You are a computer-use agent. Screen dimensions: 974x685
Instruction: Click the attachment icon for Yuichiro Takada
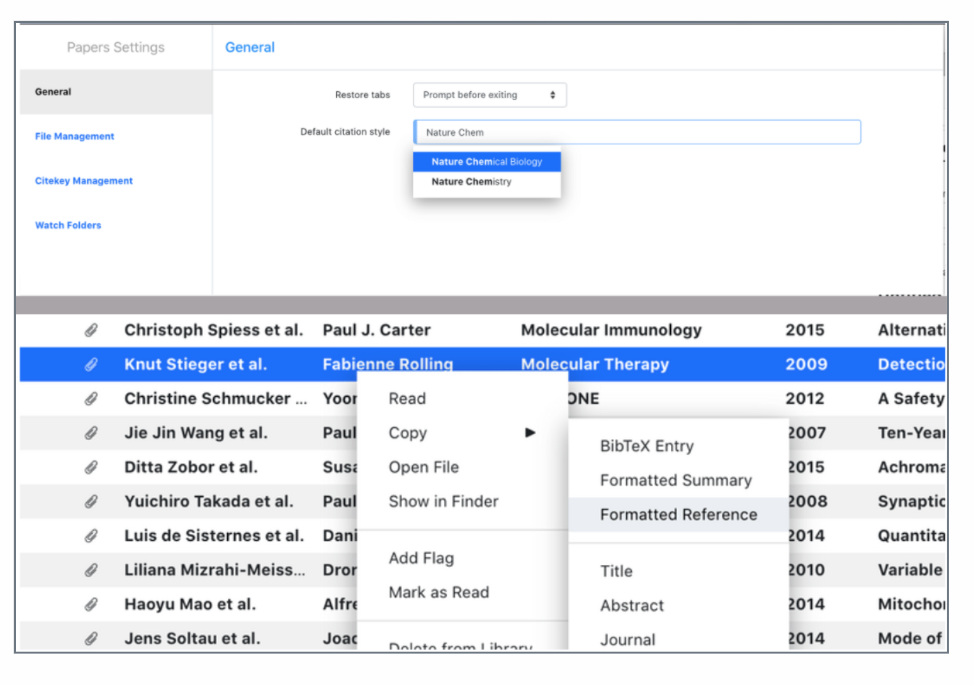pos(91,501)
